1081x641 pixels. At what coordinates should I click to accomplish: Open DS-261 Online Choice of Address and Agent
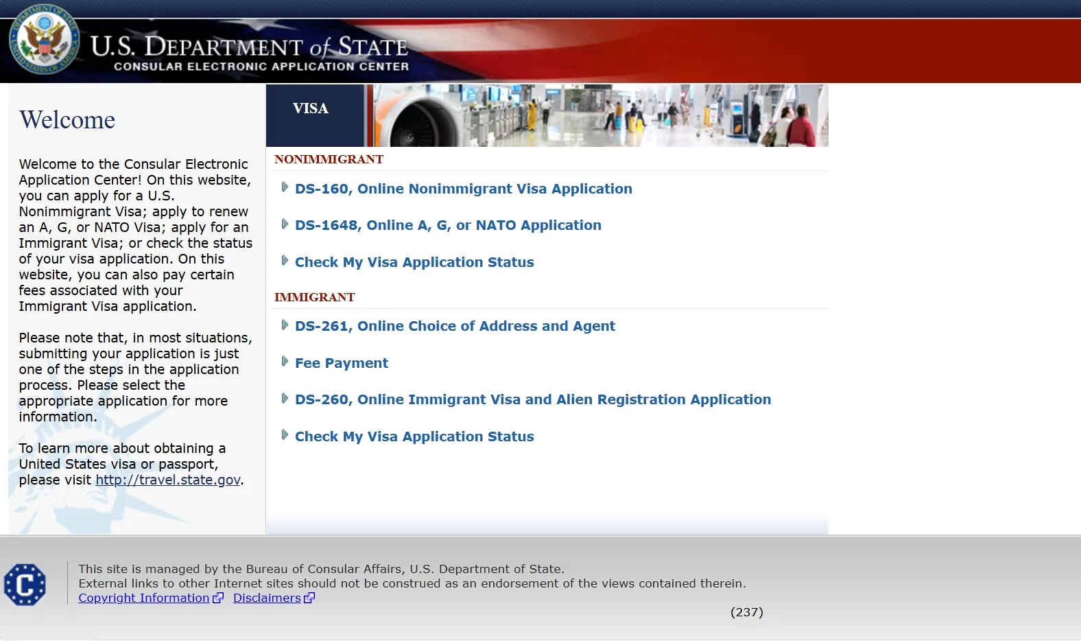tap(455, 326)
